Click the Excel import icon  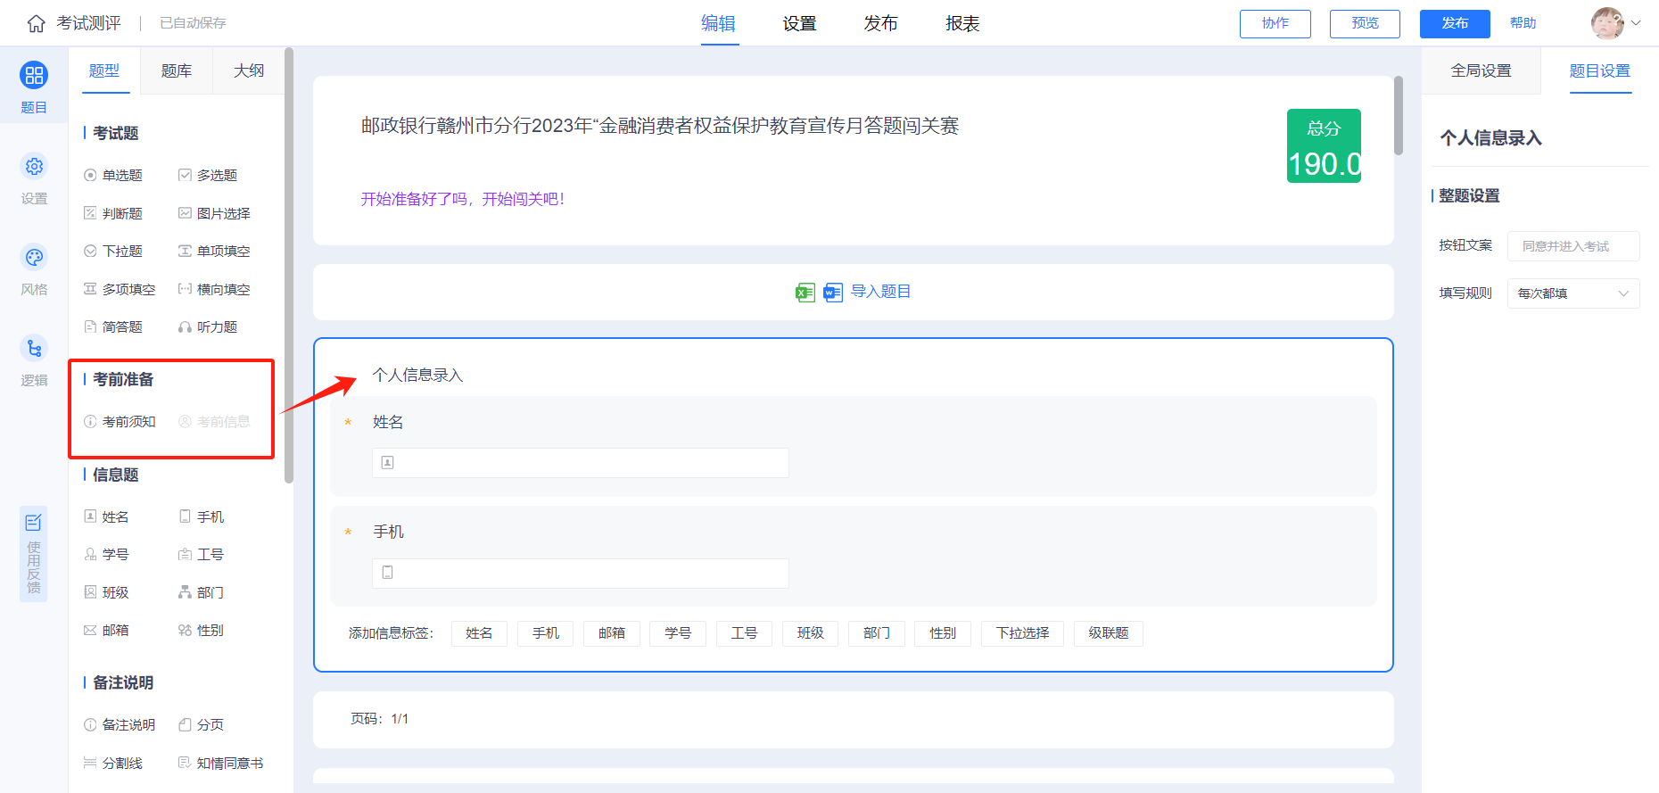pos(805,293)
